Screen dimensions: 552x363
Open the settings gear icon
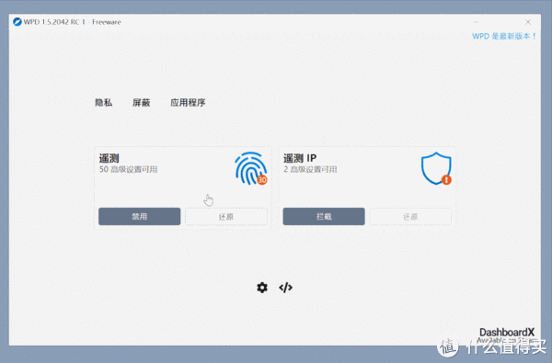[x=262, y=288]
